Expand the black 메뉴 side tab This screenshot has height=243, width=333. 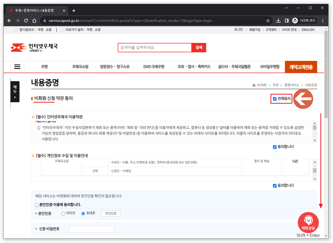[x=15, y=92]
